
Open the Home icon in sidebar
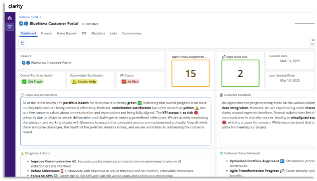[10, 18]
